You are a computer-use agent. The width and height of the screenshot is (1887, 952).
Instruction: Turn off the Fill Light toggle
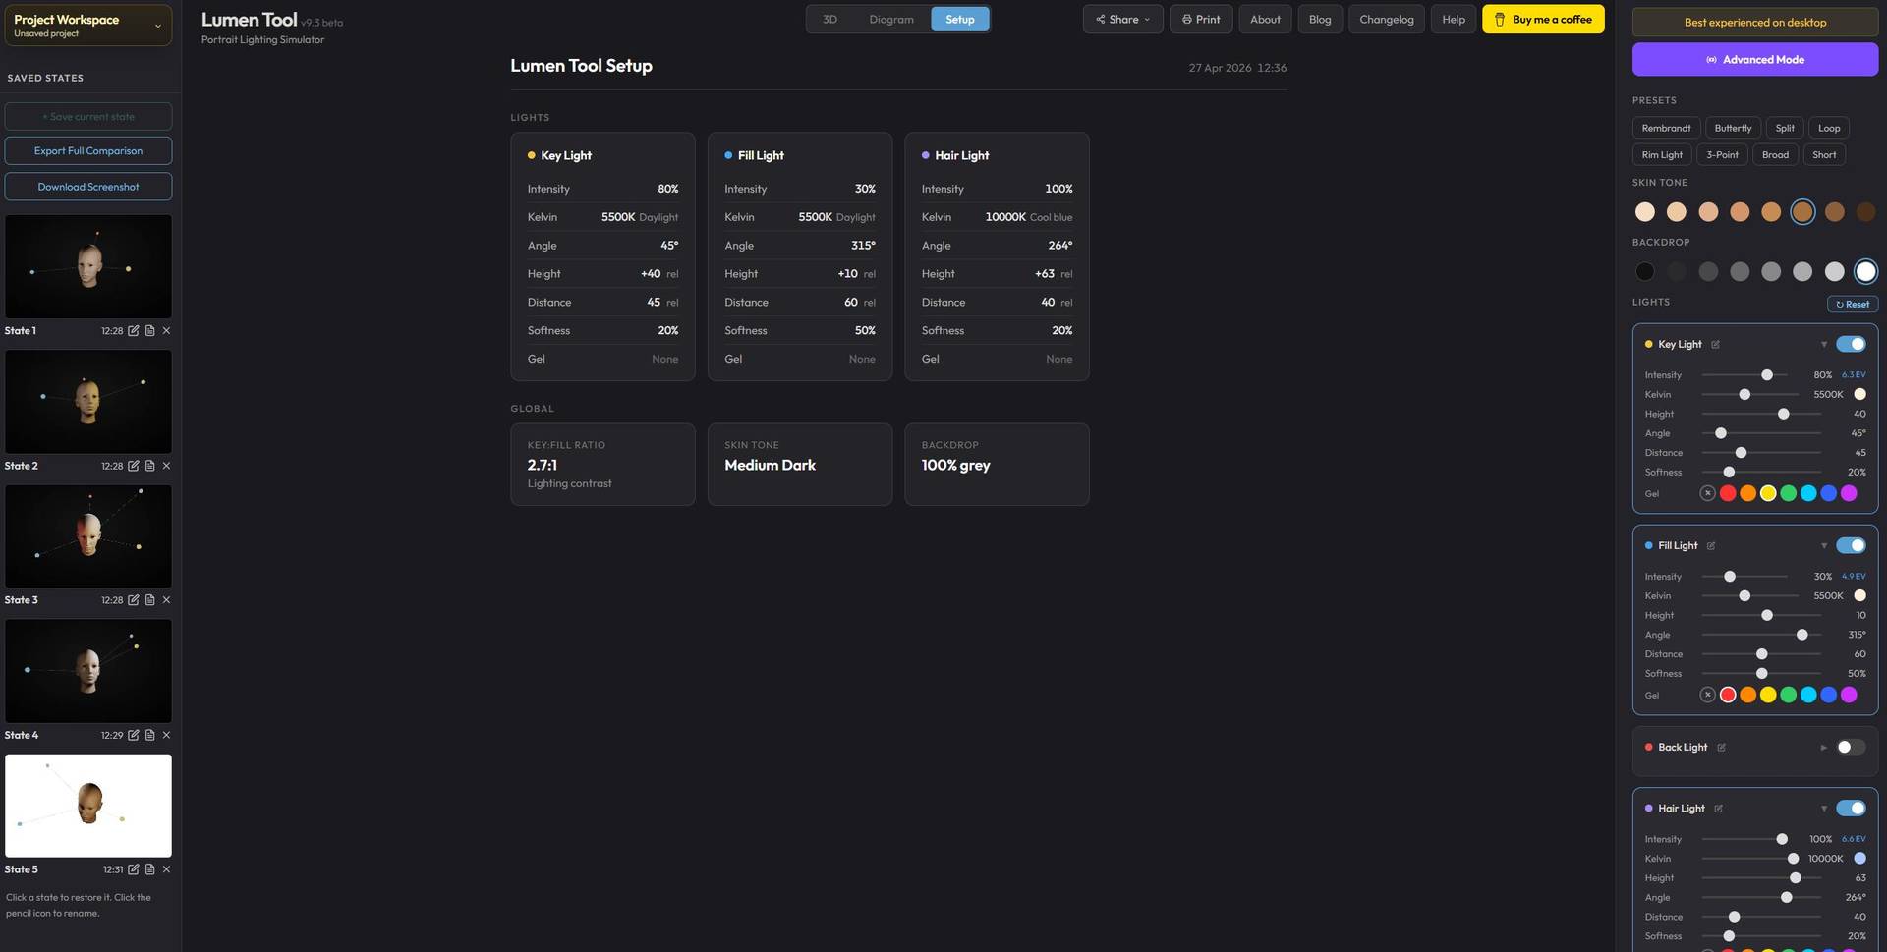pos(1851,545)
